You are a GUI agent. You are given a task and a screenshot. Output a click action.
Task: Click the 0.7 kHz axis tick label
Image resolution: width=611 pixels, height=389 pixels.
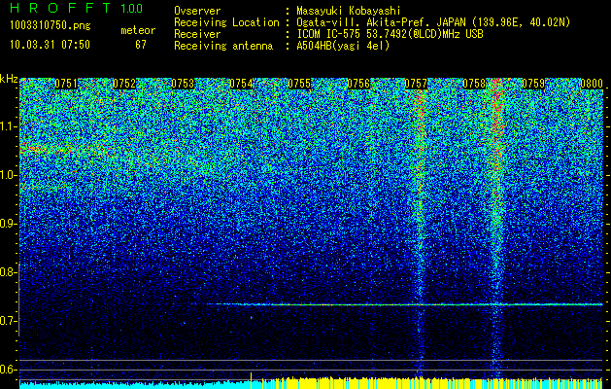[x=9, y=321]
